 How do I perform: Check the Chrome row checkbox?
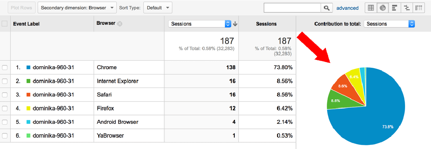(x=5, y=67)
